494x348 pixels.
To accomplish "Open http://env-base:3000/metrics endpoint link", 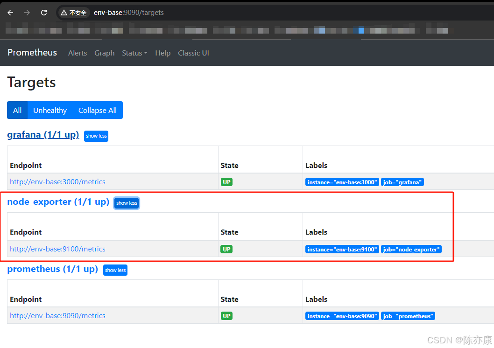I will 57,181.
